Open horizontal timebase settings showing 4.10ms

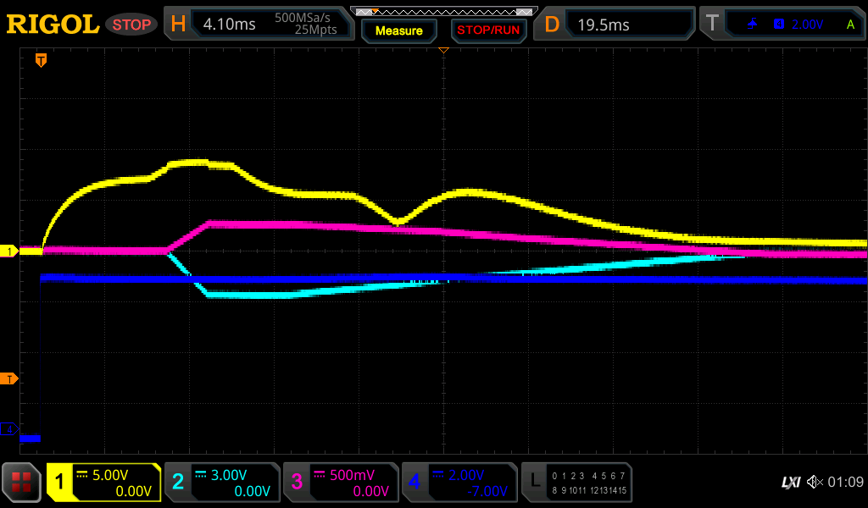[259, 25]
